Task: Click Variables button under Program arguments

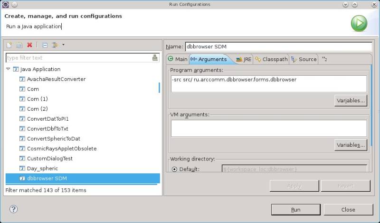Action: (351, 100)
